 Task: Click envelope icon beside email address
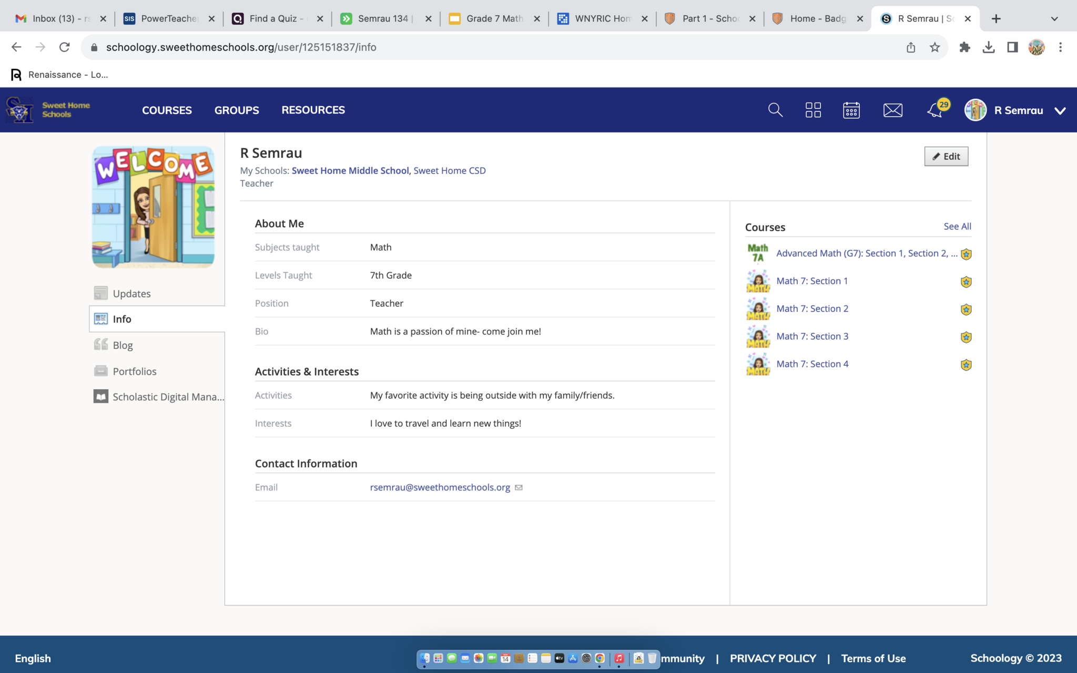click(519, 487)
